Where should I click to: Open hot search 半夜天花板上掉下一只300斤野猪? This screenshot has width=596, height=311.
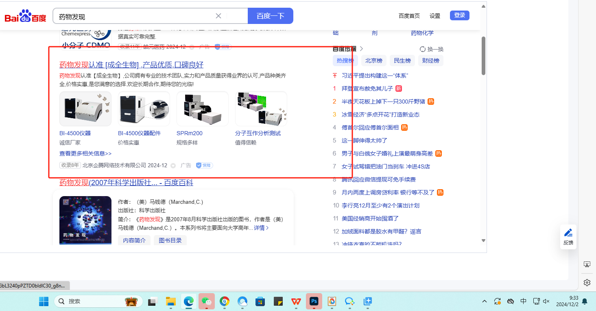(384, 102)
